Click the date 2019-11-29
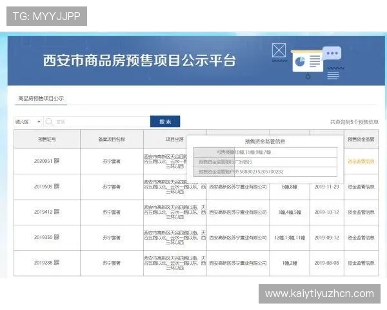The height and width of the screenshot is (310, 387). tap(326, 187)
